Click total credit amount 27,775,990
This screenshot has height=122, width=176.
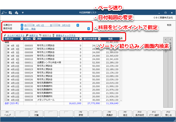(x=94, y=103)
